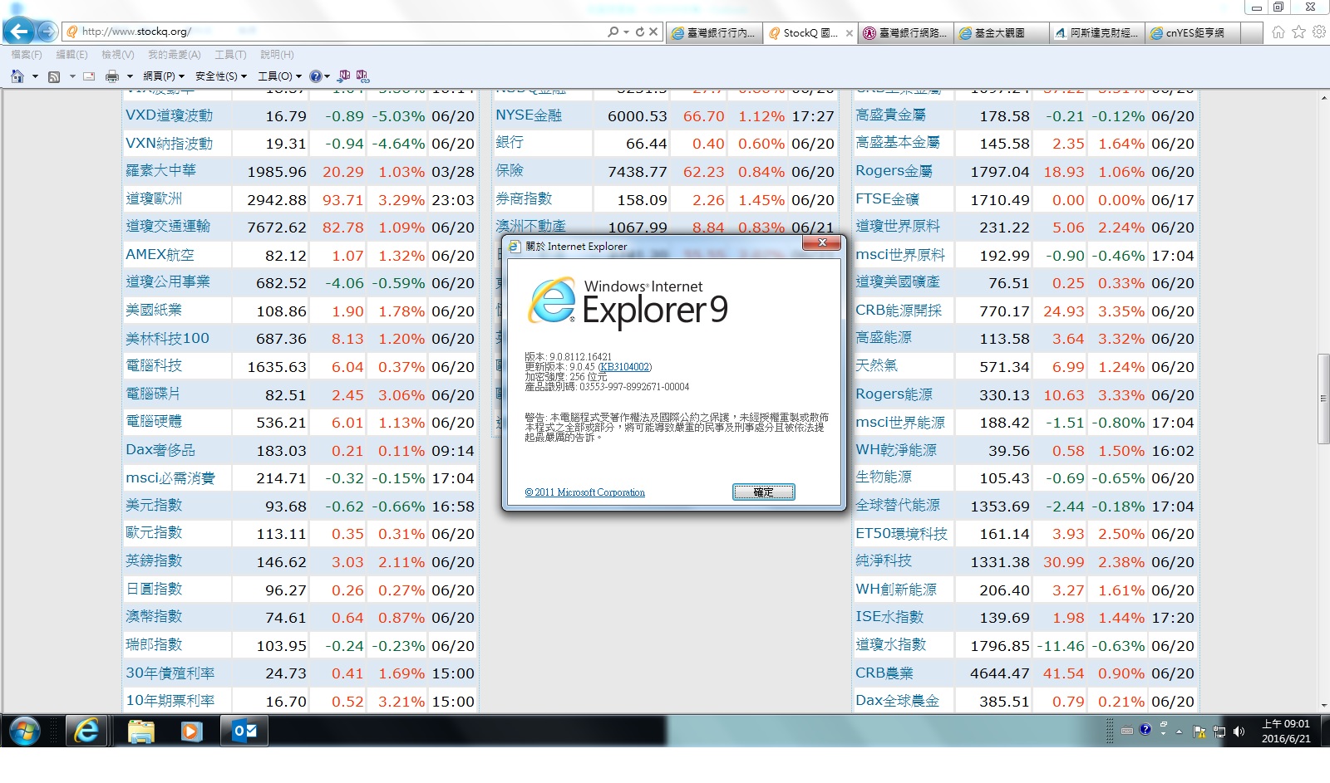Screen dimensions: 1330x783
Task: Switch to the 基金大觀園 tab
Action: [x=1002, y=32]
